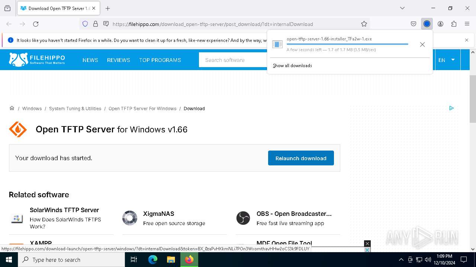Show hidden system tray icons
This screenshot has height=267, width=476.
coord(401,260)
